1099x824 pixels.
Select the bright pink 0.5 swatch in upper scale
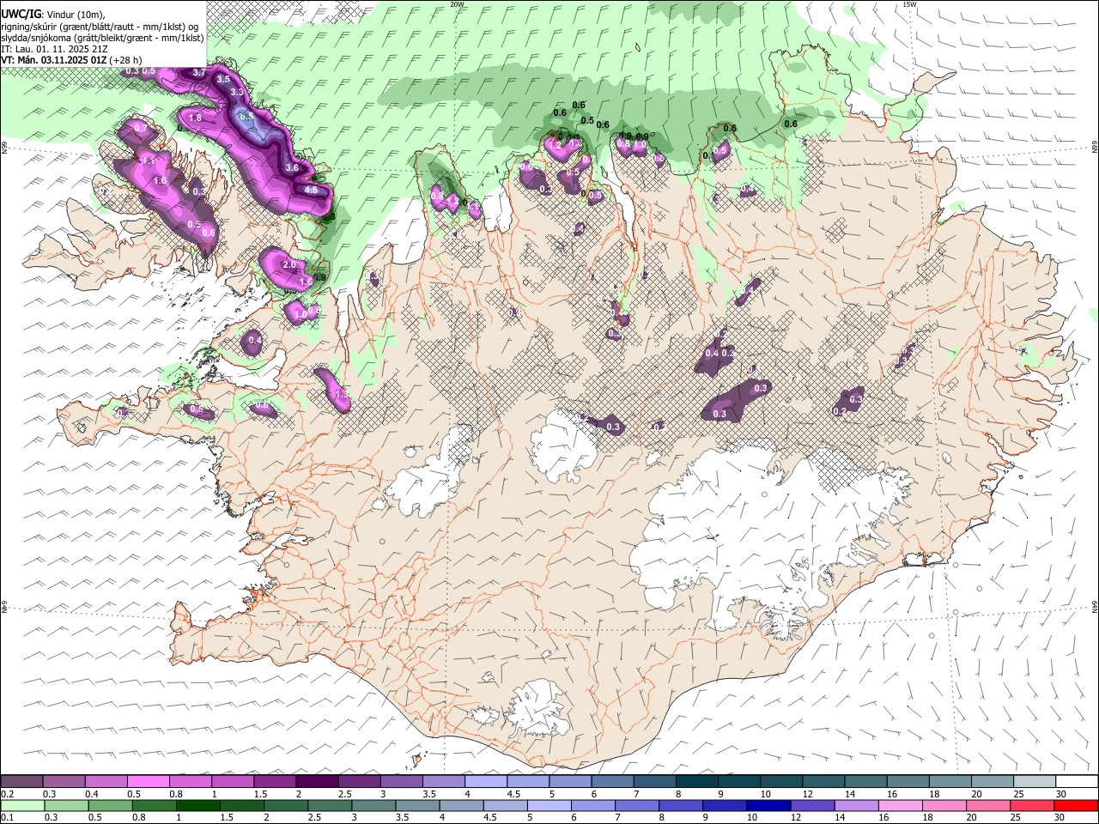pyautogui.click(x=148, y=781)
